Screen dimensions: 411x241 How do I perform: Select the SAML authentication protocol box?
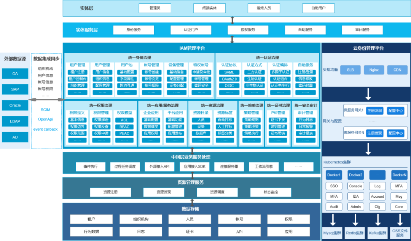[x=229, y=72]
